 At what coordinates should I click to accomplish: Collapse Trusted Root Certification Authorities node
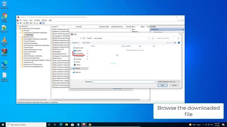20,33
